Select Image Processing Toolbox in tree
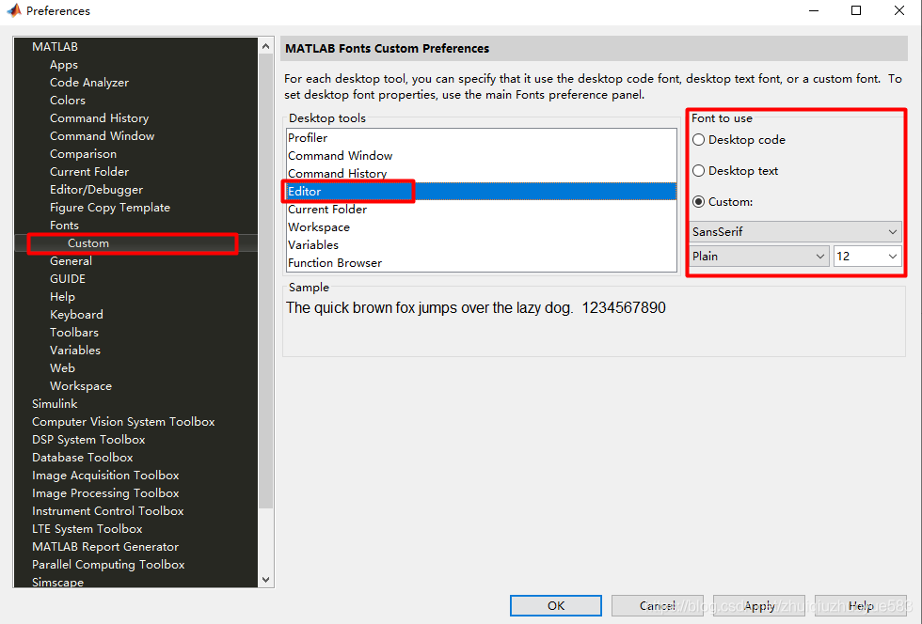The width and height of the screenshot is (922, 624). pos(105,493)
